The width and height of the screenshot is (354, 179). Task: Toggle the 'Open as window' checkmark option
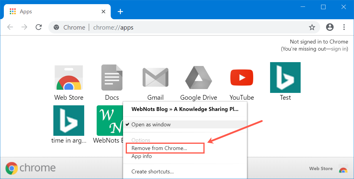(x=151, y=125)
